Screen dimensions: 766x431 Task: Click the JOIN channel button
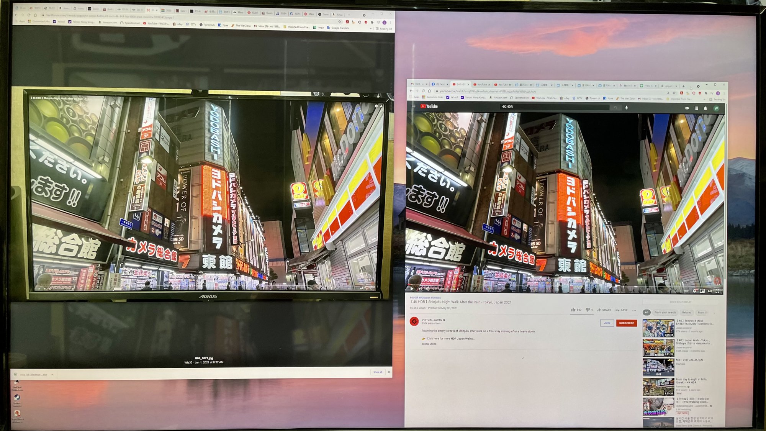(x=607, y=323)
